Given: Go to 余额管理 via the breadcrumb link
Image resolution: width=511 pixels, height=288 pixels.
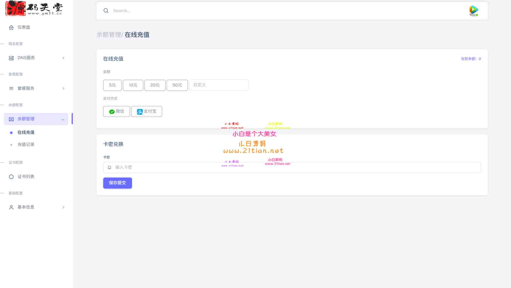Looking at the screenshot, I should tap(109, 35).
